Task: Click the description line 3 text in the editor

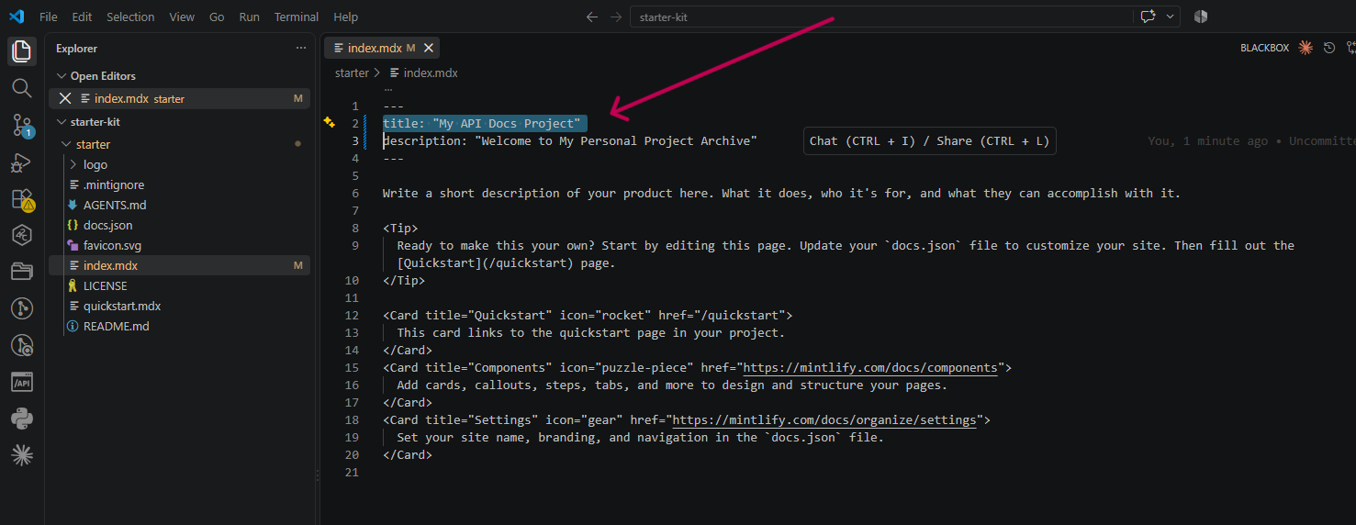Action: tap(570, 140)
